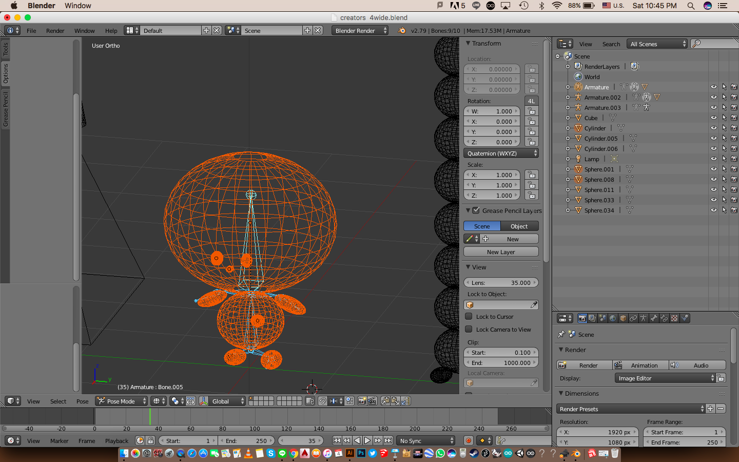Hide Cube using its eye icon
Image resolution: width=739 pixels, height=462 pixels.
click(x=713, y=118)
